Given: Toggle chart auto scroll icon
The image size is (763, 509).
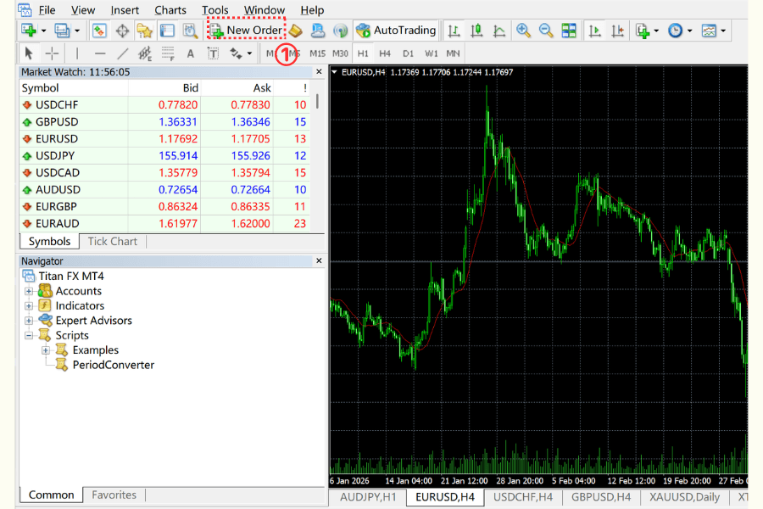Looking at the screenshot, I should (594, 31).
